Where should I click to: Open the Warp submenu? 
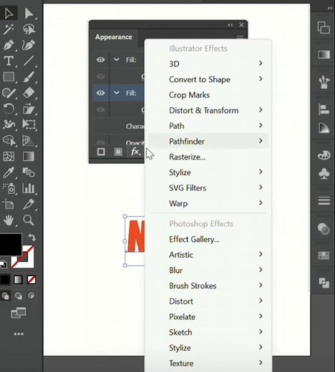208,203
